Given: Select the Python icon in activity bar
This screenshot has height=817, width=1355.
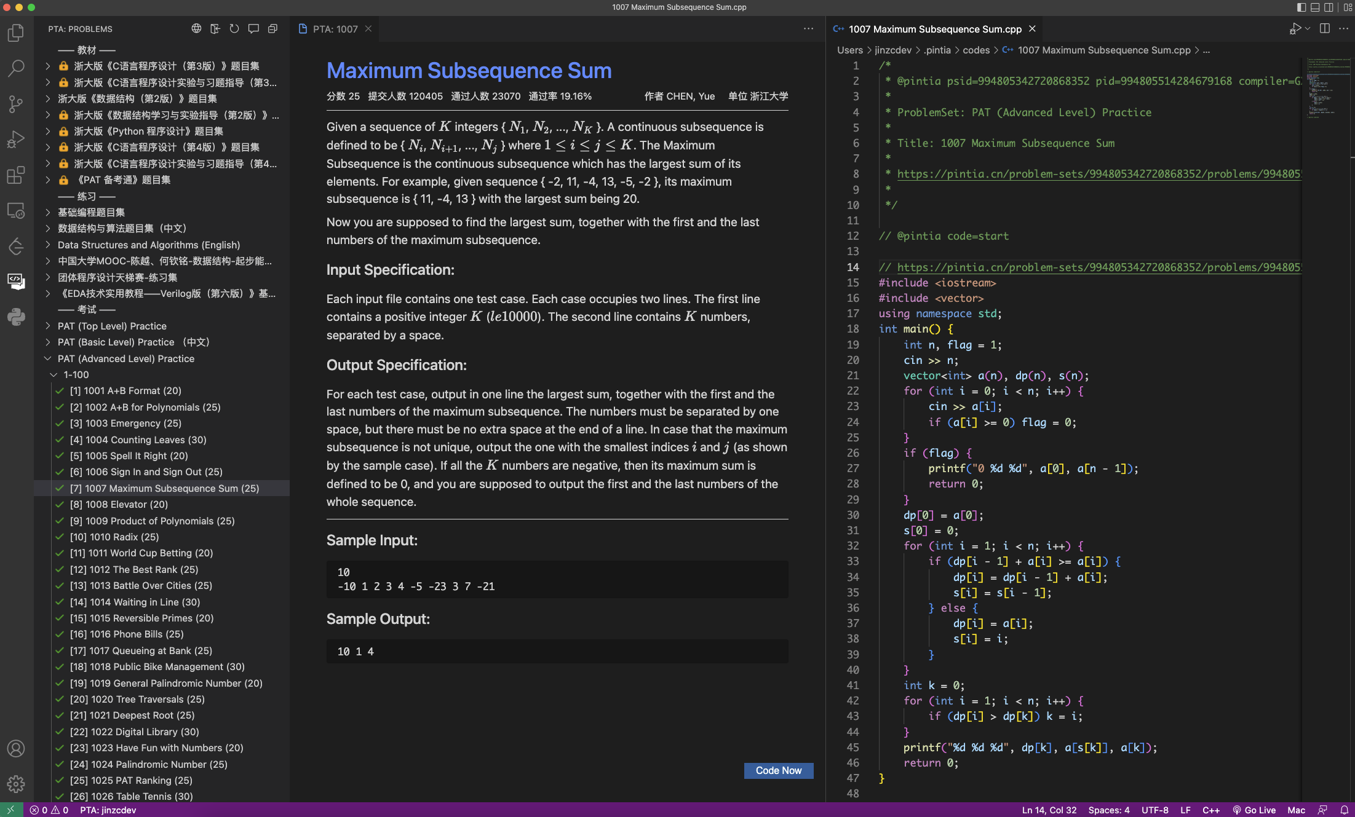Looking at the screenshot, I should click(15, 317).
